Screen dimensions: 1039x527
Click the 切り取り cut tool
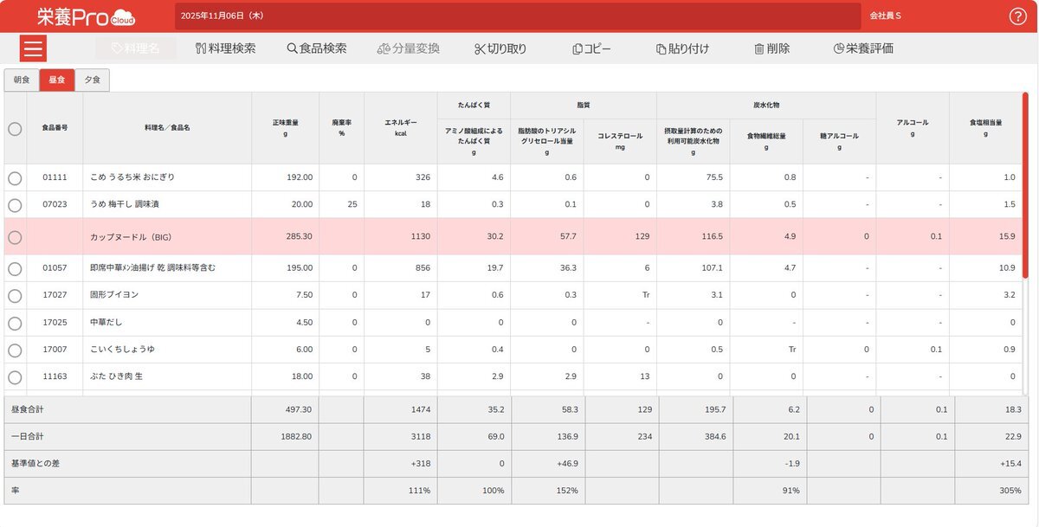point(500,48)
